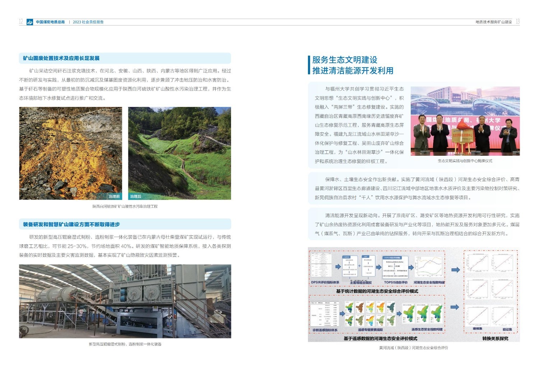Select the 河湖生态安全指数构建 line chart icon
The width and height of the screenshot is (539, 365).
(x=429, y=266)
